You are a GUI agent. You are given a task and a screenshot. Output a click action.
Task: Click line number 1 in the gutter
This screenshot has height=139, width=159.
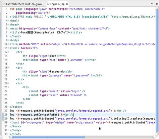[7, 9]
